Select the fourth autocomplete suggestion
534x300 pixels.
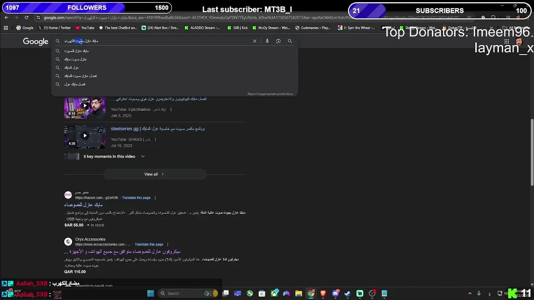[174, 76]
